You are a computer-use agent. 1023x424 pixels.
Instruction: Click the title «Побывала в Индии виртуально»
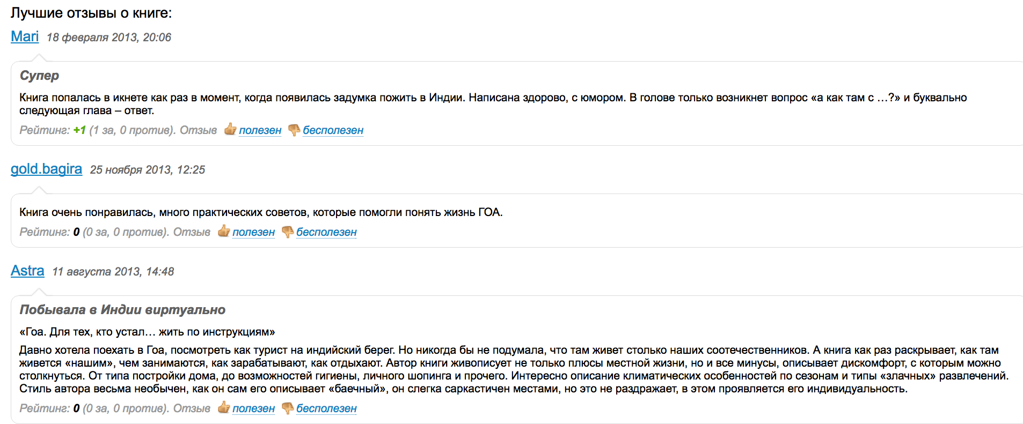tap(122, 310)
